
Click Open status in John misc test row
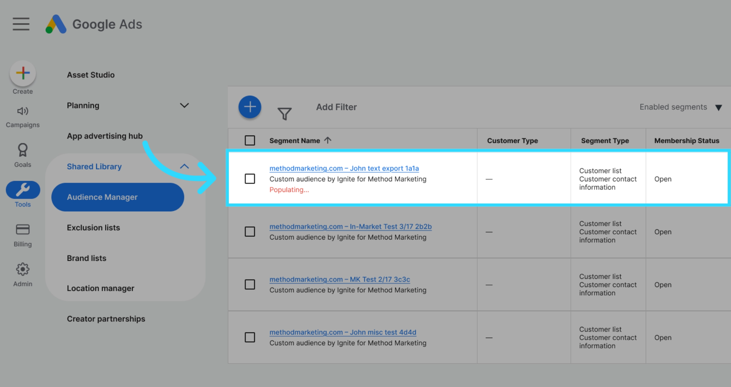point(663,337)
